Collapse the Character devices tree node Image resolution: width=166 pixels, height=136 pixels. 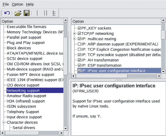4,122
